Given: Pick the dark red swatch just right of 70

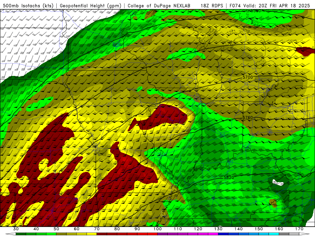Looking at the screenshot, I should click(102, 234).
